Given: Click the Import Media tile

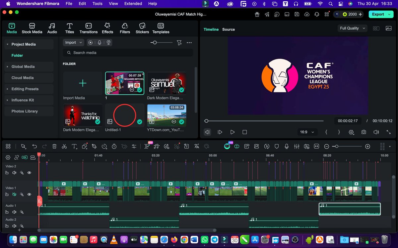Looking at the screenshot, I should (x=83, y=83).
